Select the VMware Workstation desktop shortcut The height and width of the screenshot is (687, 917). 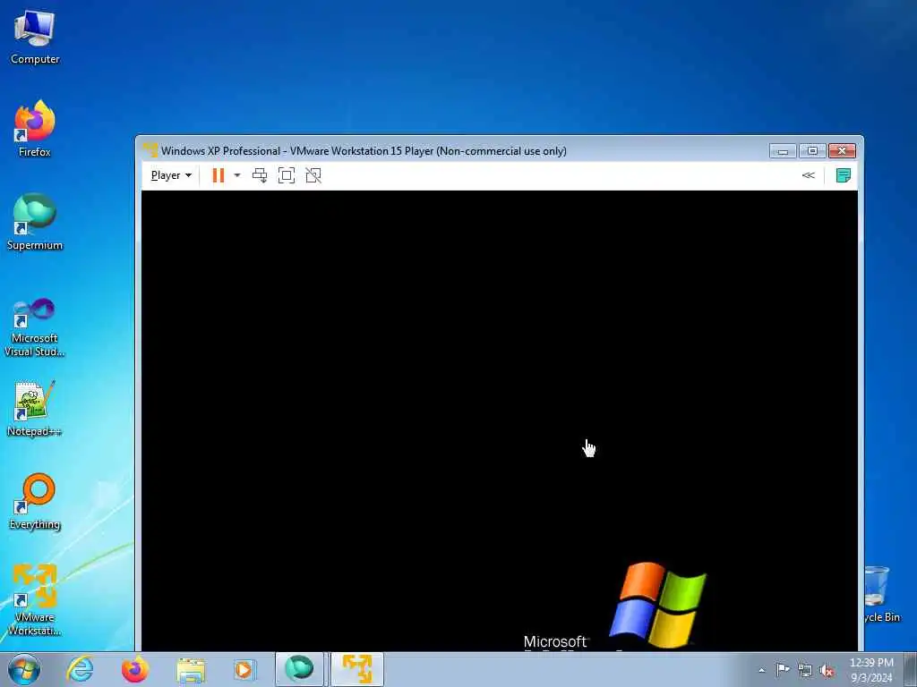click(x=35, y=600)
